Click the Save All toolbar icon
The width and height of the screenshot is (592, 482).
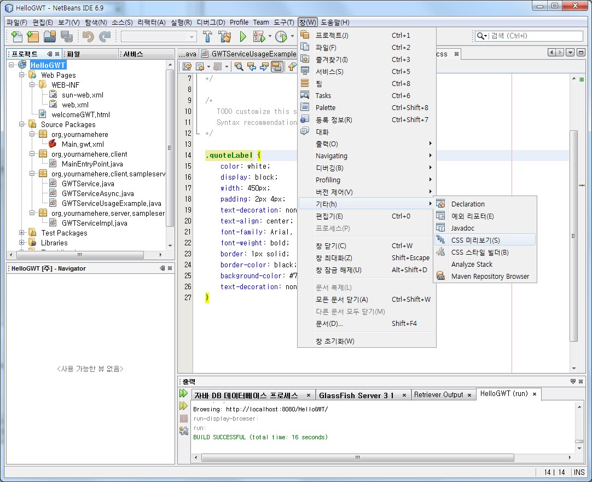66,36
